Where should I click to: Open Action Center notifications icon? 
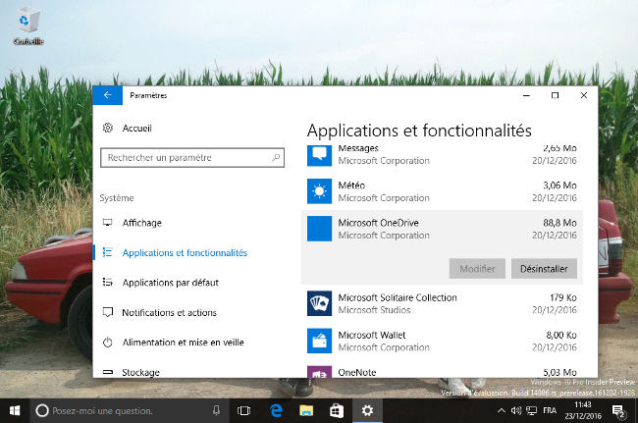pyautogui.click(x=618, y=411)
